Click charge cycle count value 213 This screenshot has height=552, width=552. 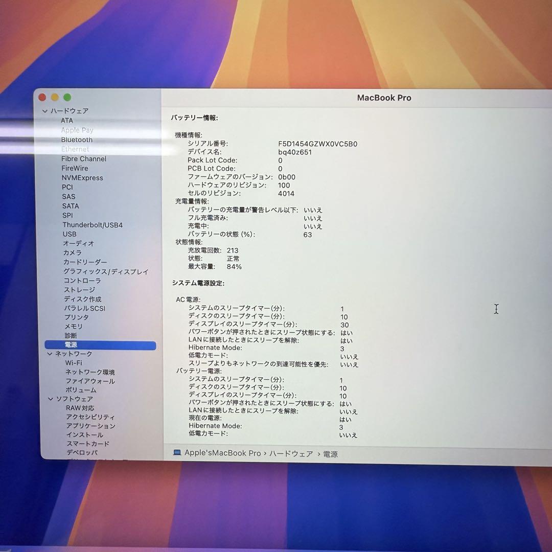(x=233, y=250)
